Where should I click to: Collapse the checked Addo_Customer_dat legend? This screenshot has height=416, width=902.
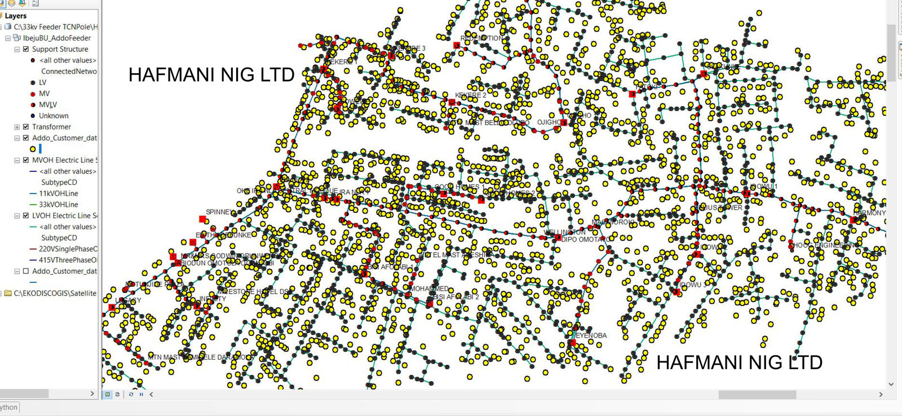point(17,138)
